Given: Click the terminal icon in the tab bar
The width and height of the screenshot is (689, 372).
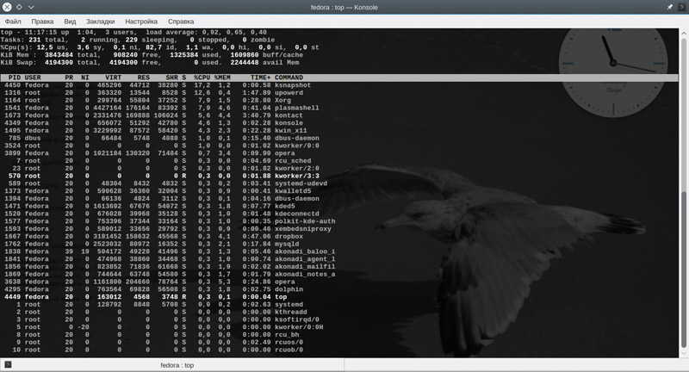Looking at the screenshot, I should (8, 364).
